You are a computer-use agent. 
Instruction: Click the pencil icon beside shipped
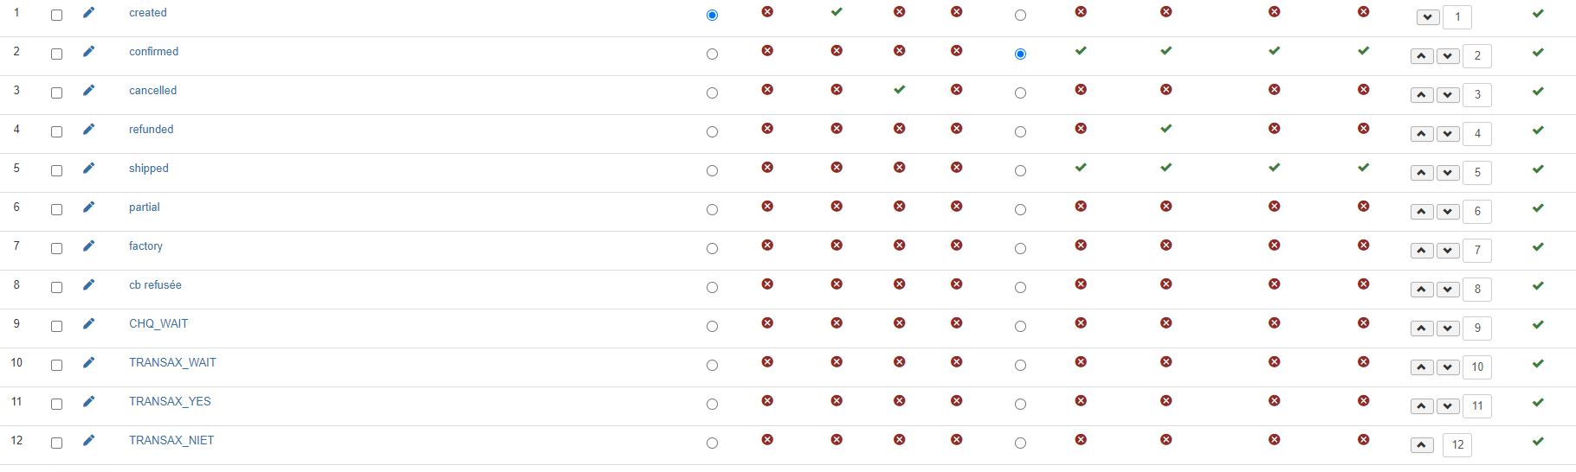click(88, 169)
